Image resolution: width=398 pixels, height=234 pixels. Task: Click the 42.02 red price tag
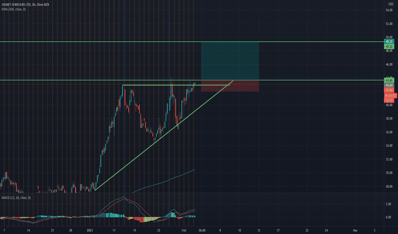389,100
